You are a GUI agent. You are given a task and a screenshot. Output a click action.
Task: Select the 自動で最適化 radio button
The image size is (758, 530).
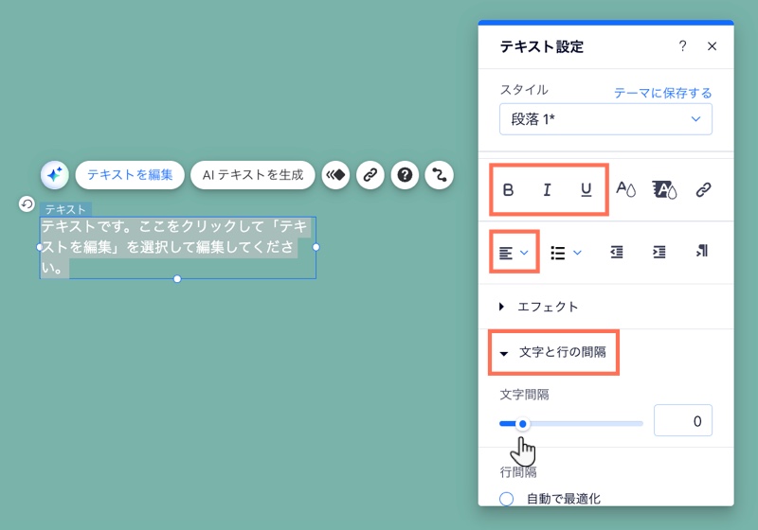pos(507,499)
